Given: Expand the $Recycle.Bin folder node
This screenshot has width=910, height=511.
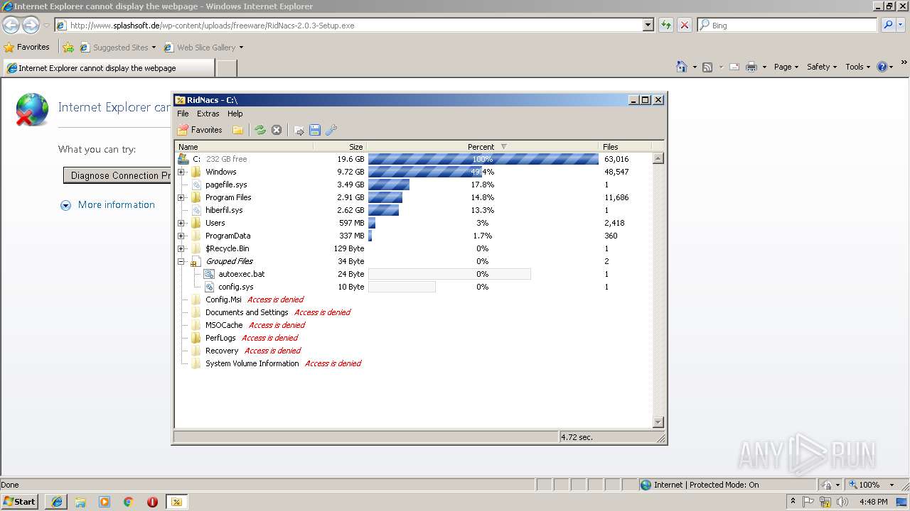Looking at the screenshot, I should coord(181,248).
